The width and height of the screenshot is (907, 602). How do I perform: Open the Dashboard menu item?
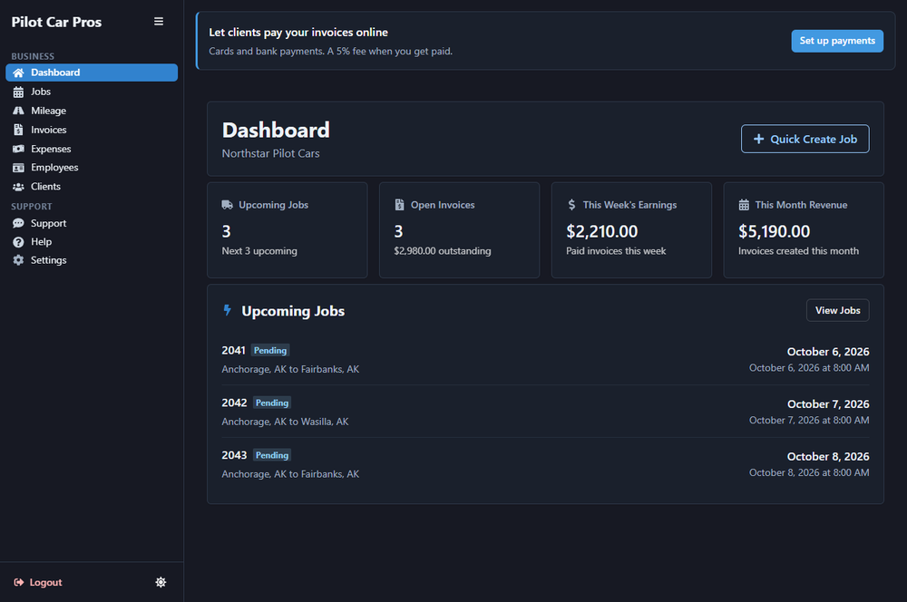(92, 73)
